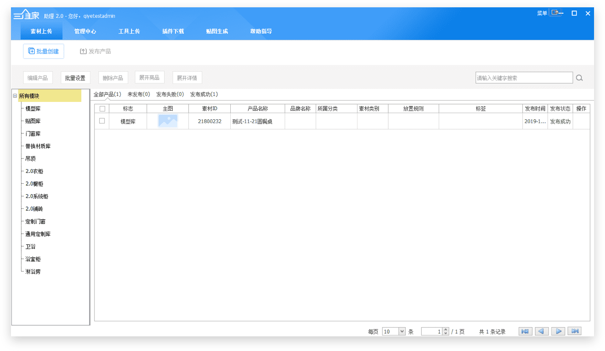Click the 标签 column header
This screenshot has height=351, width=605.
[x=481, y=109]
